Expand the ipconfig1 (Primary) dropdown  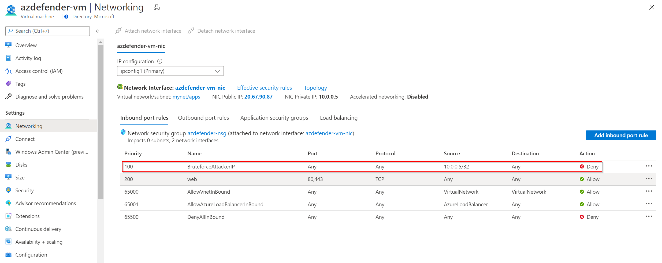click(x=170, y=71)
